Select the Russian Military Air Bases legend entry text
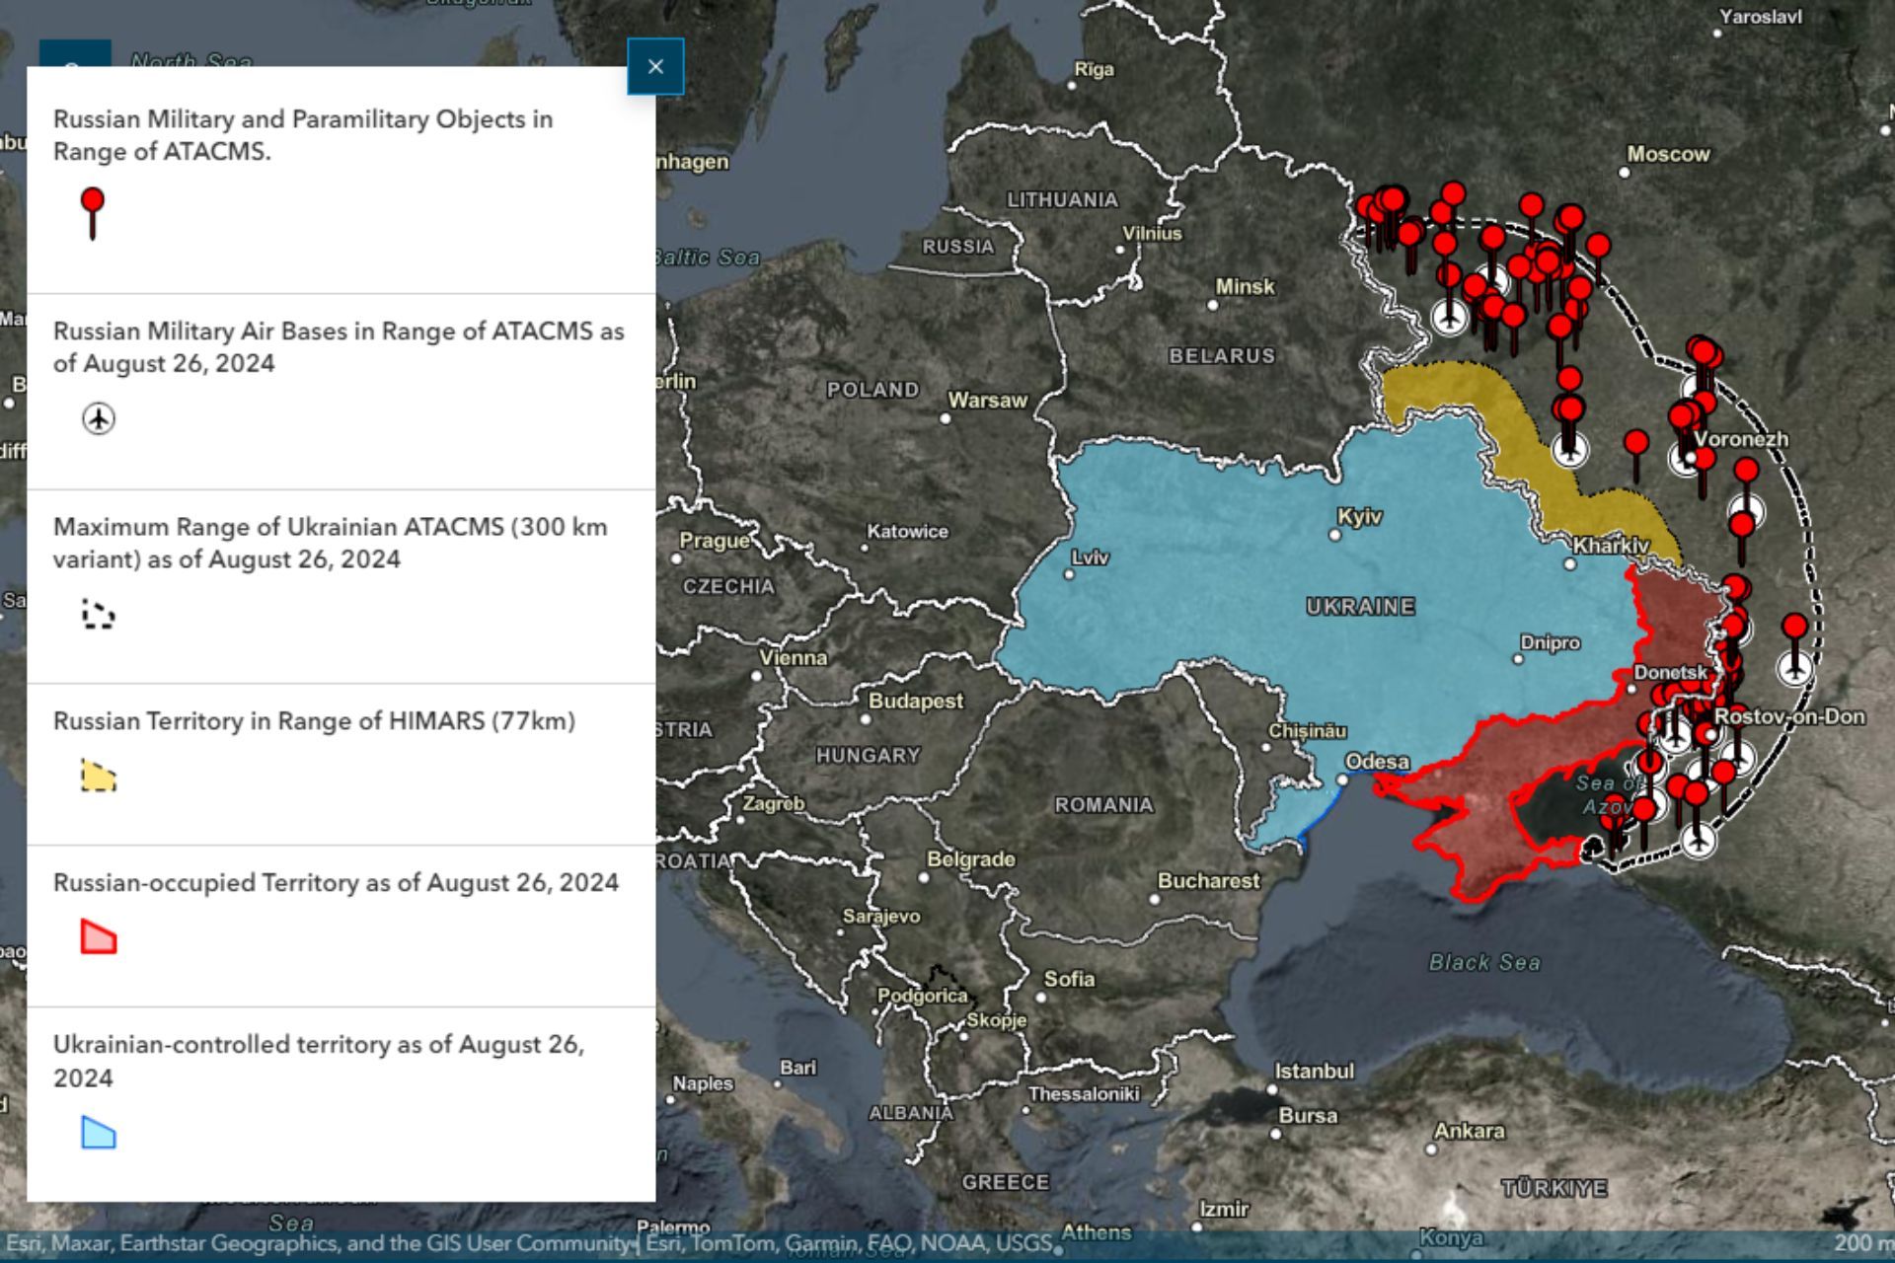The width and height of the screenshot is (1895, 1263). [x=338, y=346]
